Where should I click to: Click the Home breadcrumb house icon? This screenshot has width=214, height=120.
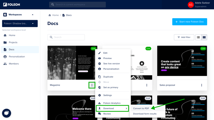click(x=50, y=15)
